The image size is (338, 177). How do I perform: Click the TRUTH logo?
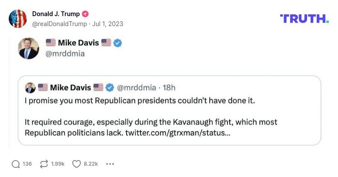(x=304, y=18)
